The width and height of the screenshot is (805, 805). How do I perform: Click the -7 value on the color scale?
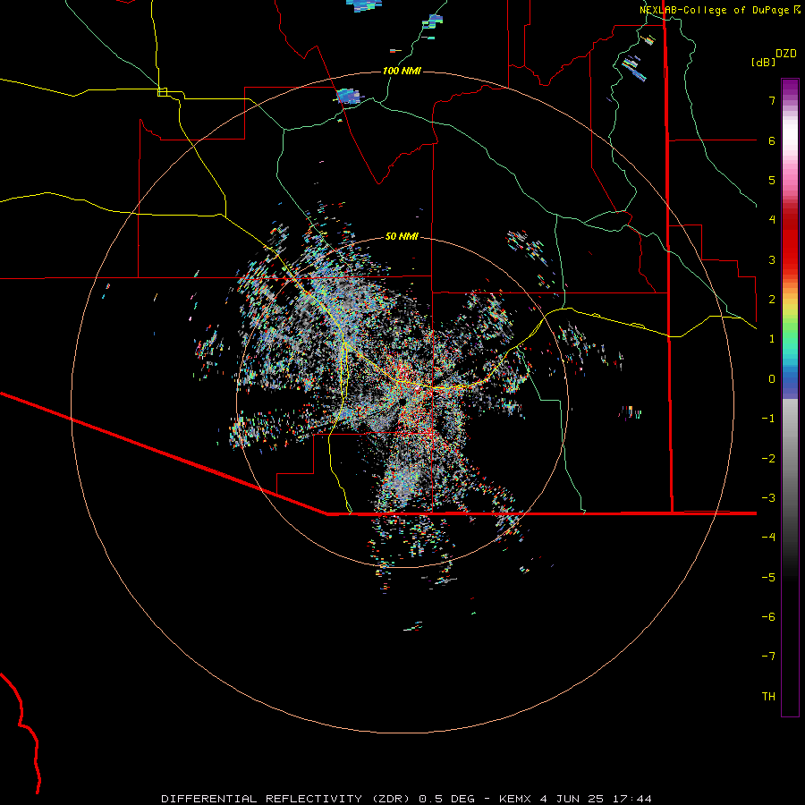tap(768, 657)
